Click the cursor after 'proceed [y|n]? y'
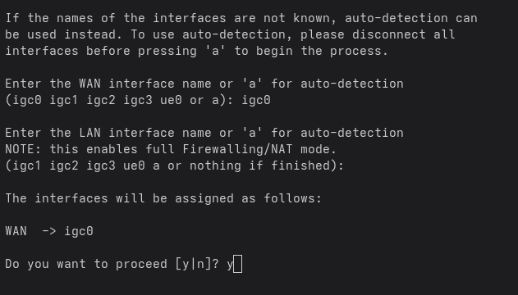 point(237,264)
